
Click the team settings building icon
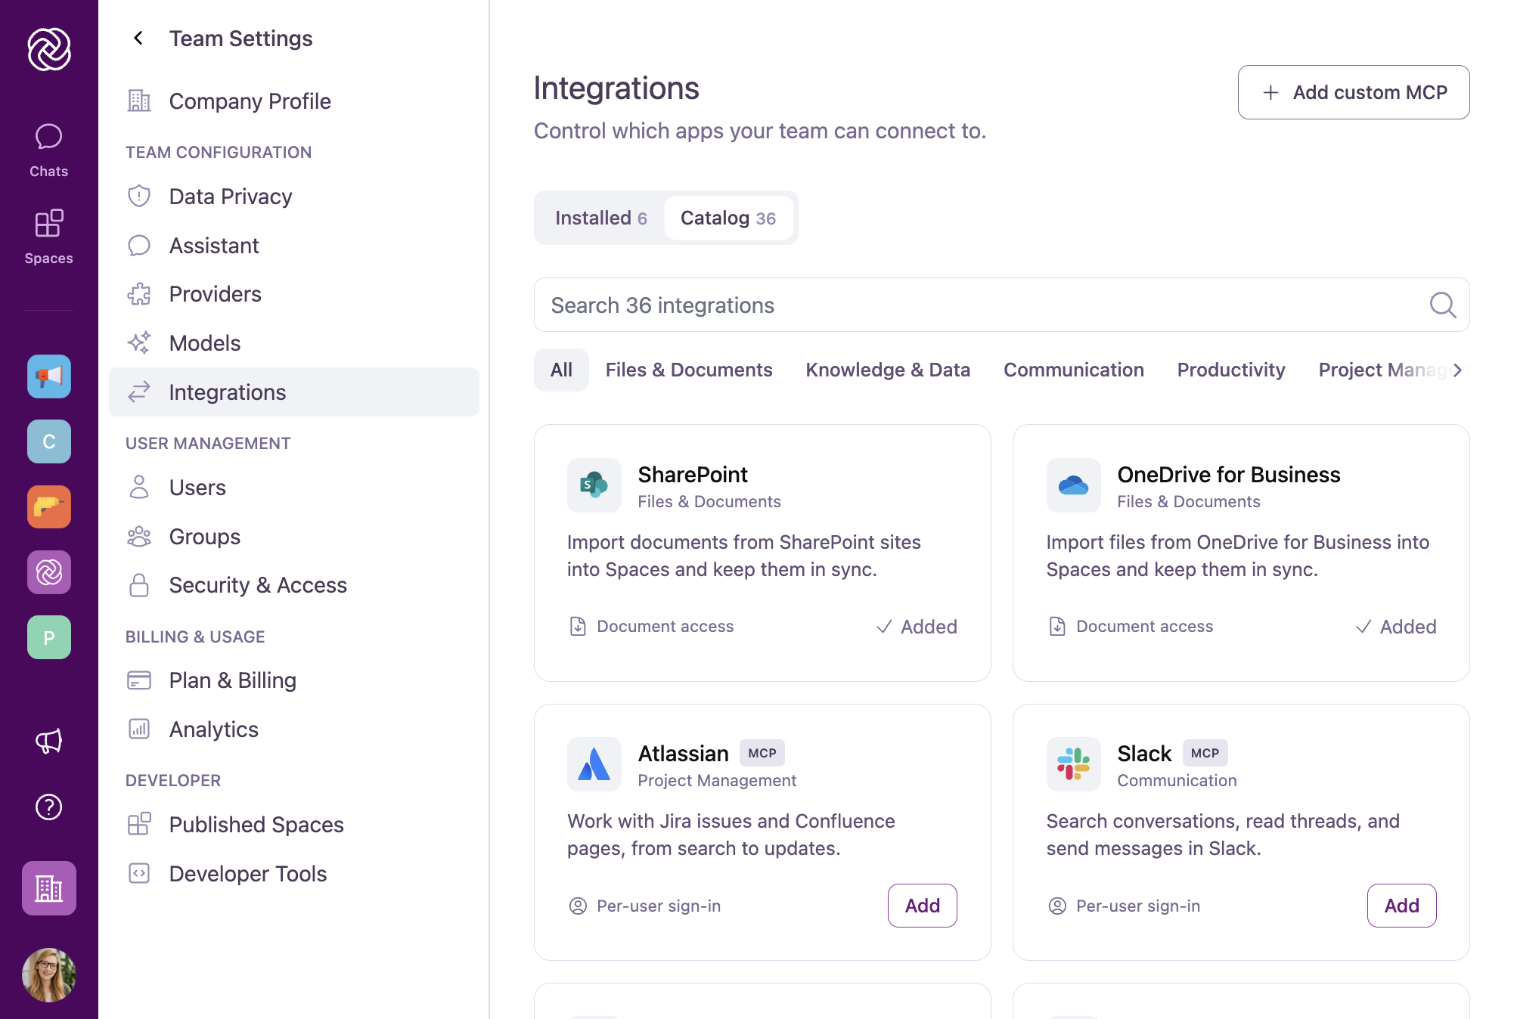pyautogui.click(x=49, y=888)
